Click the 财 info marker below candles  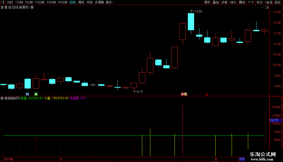point(28,94)
